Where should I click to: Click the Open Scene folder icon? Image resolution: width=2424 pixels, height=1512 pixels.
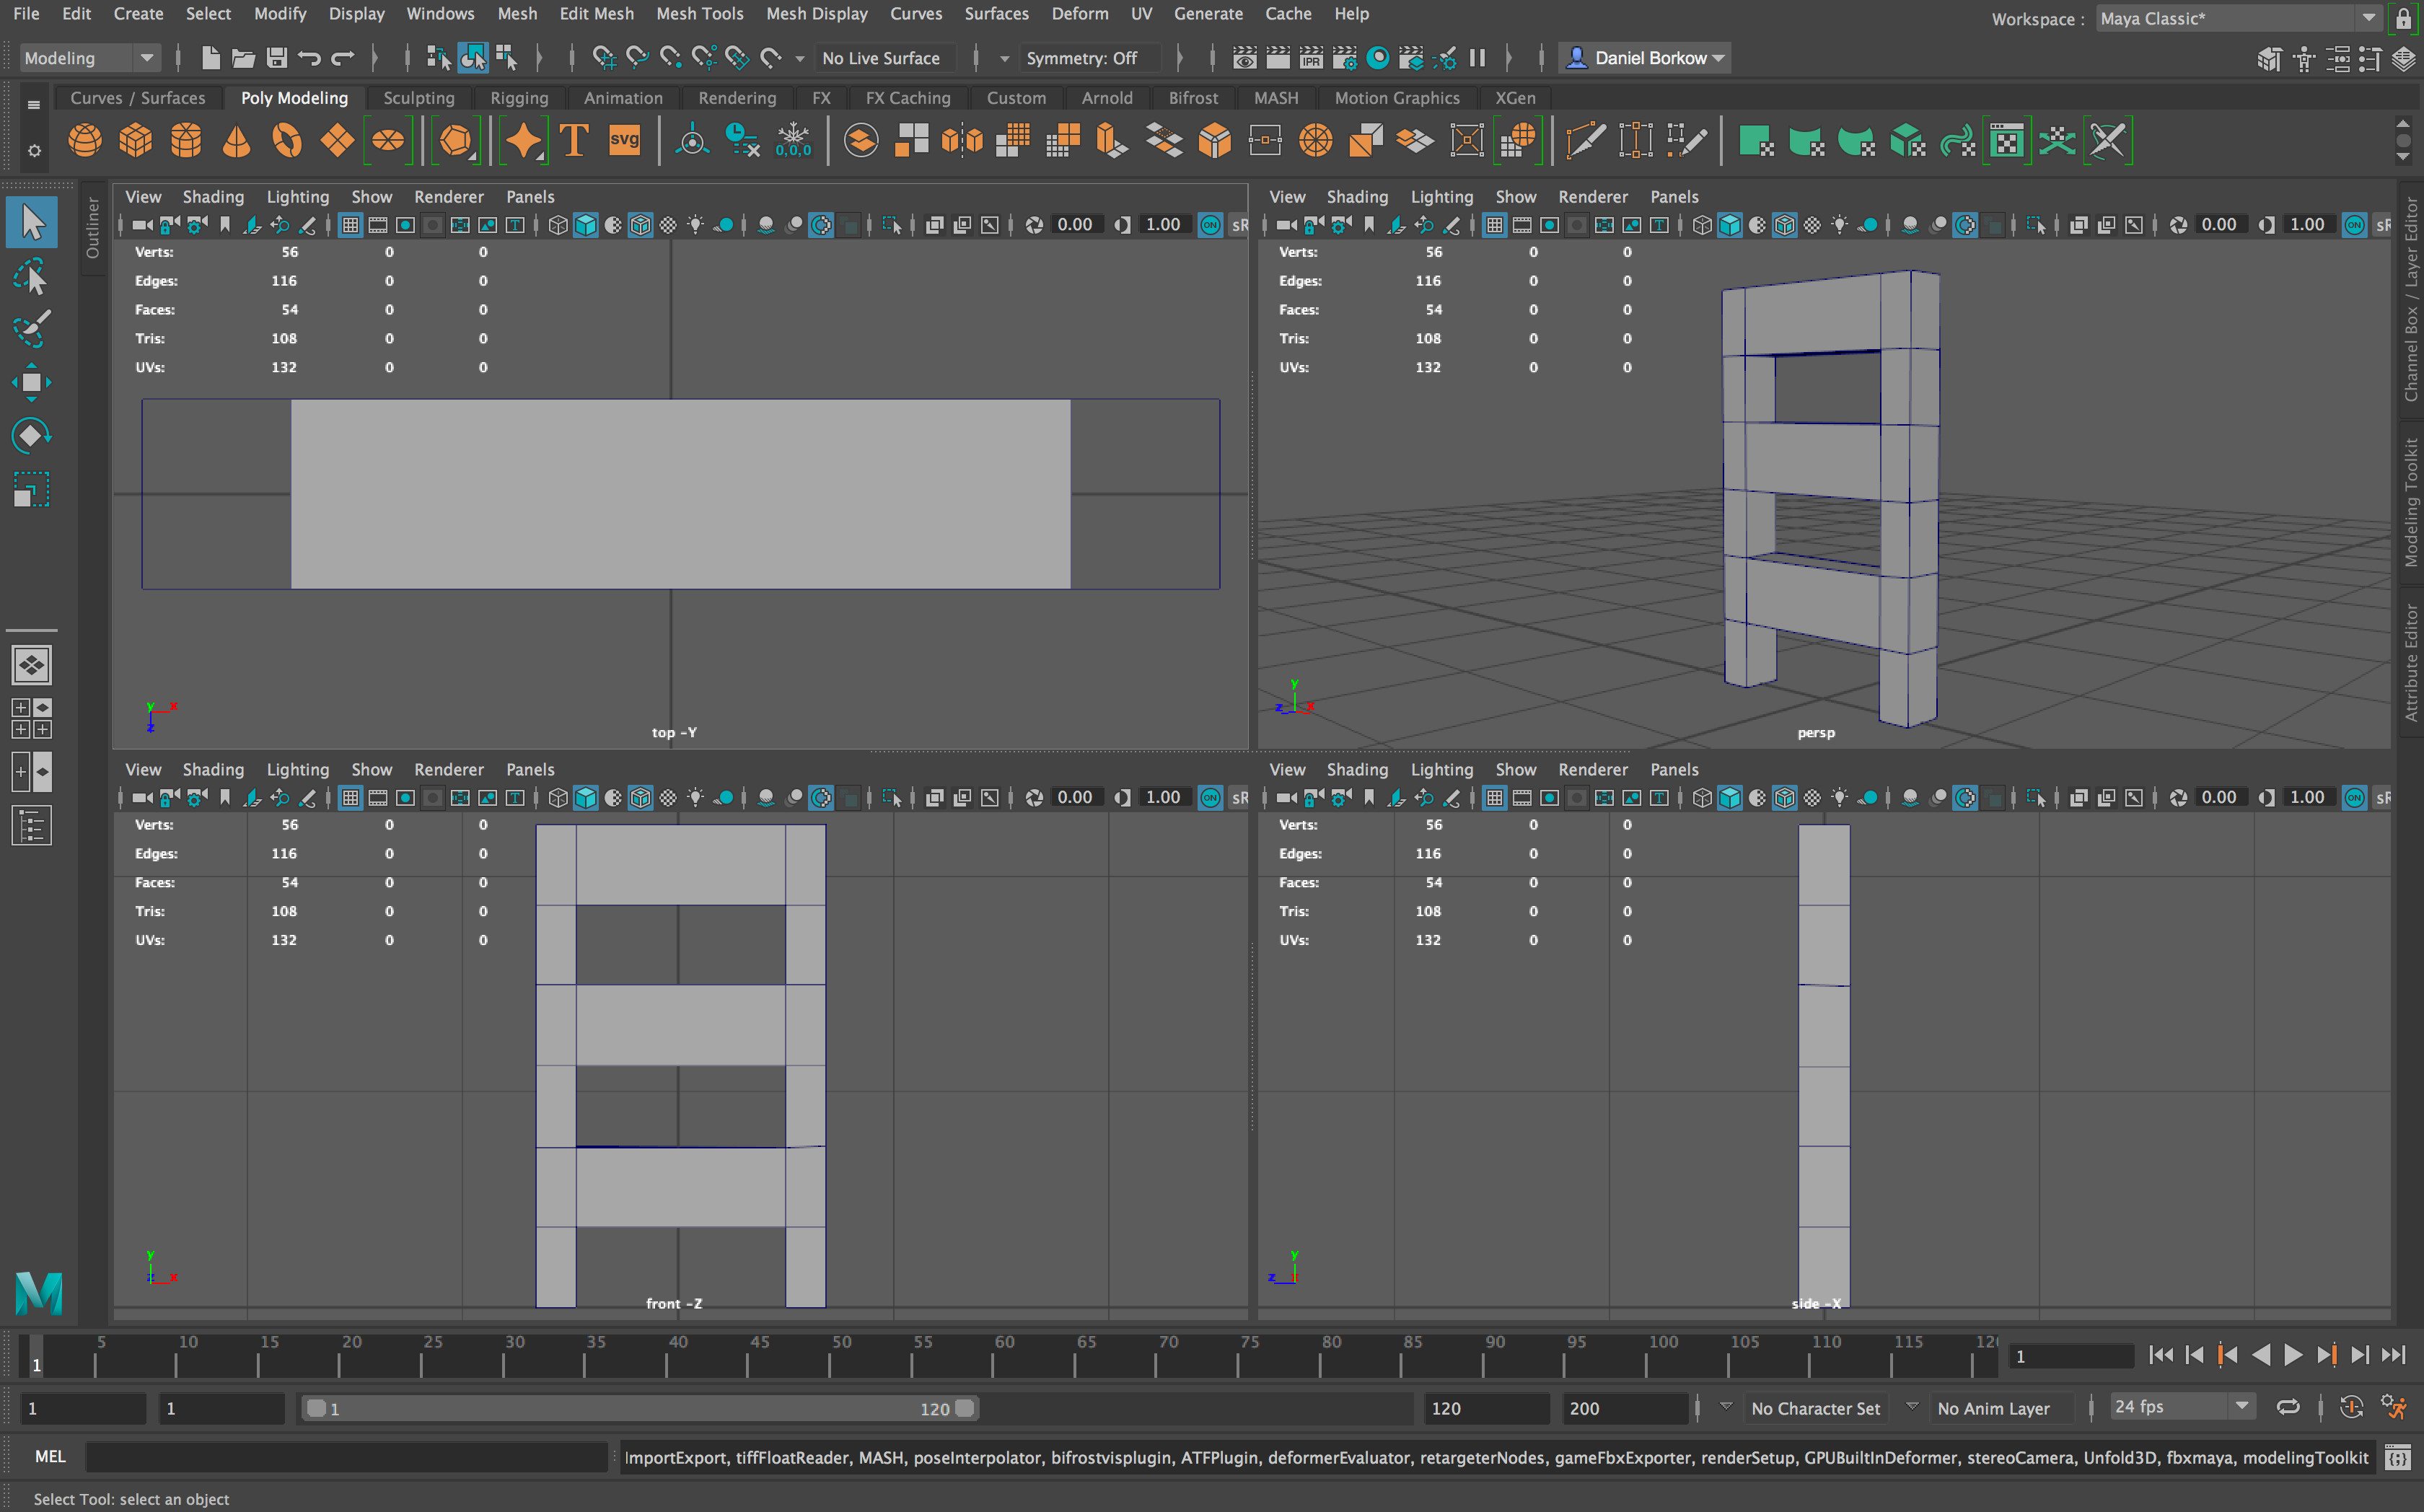pyautogui.click(x=243, y=58)
